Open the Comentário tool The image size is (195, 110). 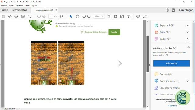click(x=166, y=74)
